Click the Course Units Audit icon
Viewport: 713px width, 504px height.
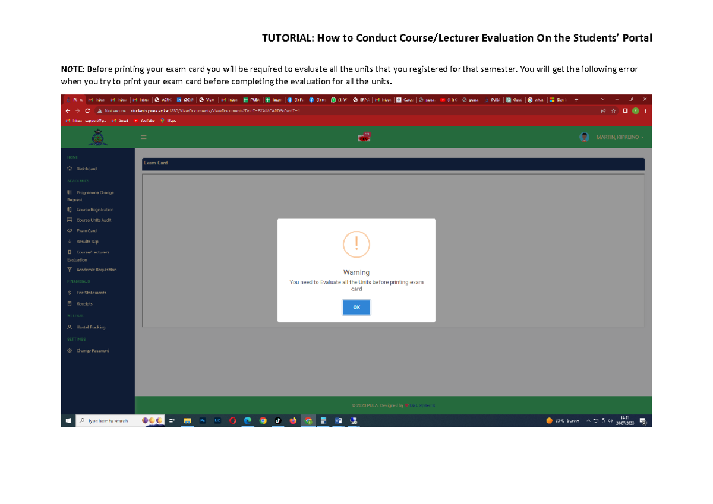tap(70, 220)
